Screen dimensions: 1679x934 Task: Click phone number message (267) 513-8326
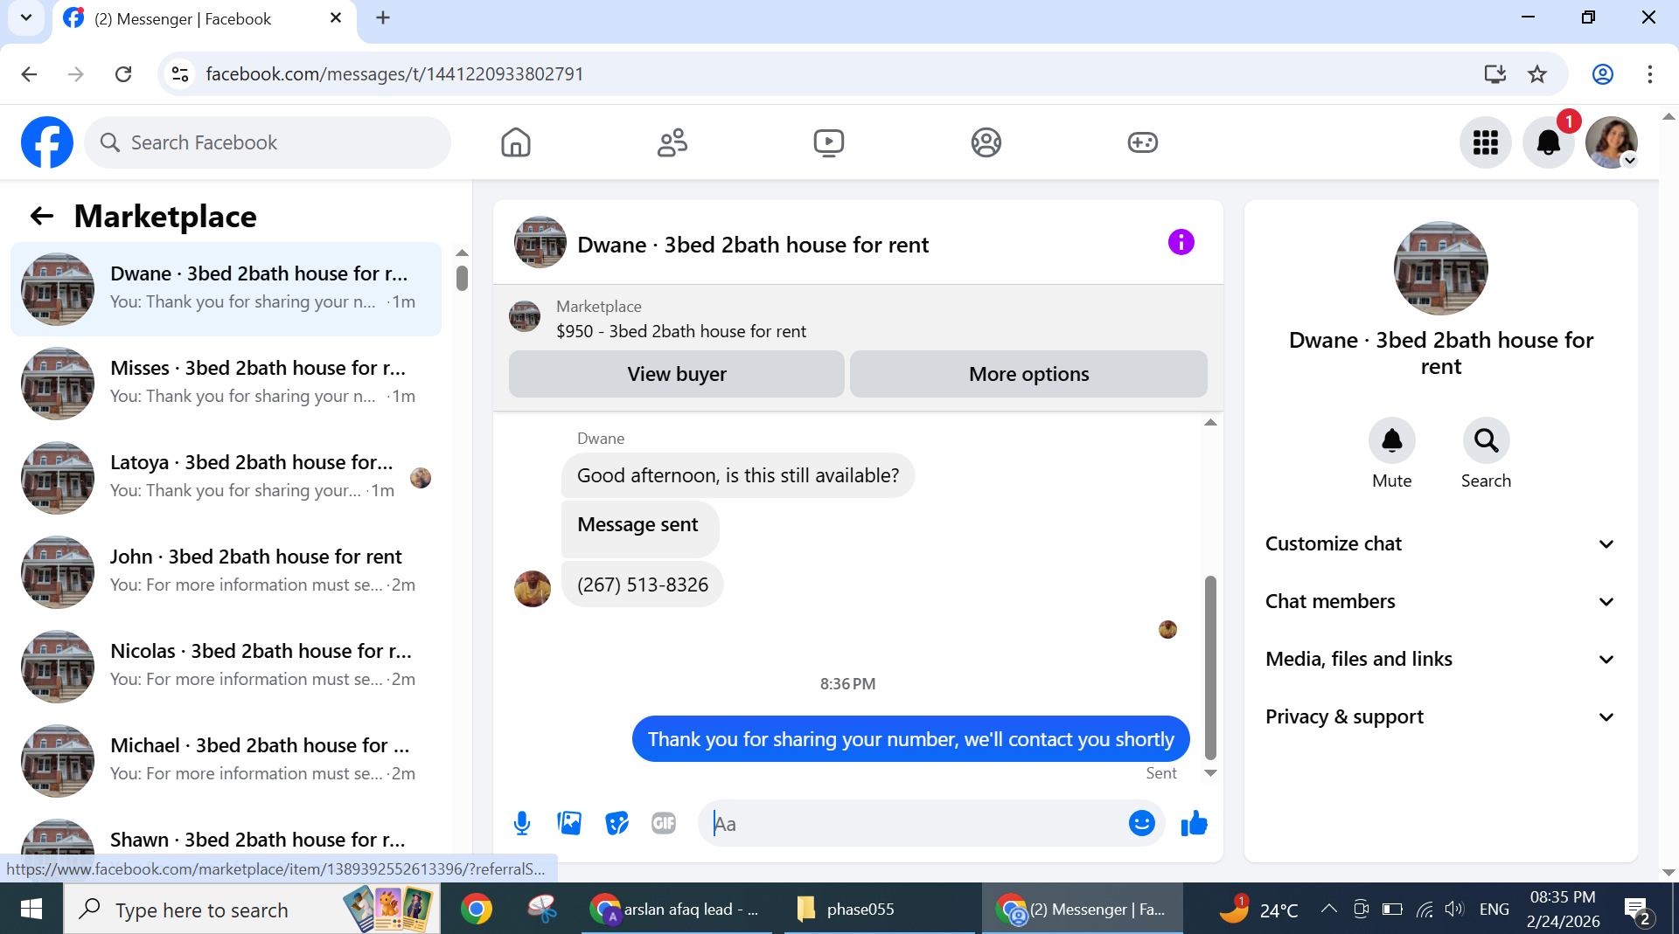643,585
